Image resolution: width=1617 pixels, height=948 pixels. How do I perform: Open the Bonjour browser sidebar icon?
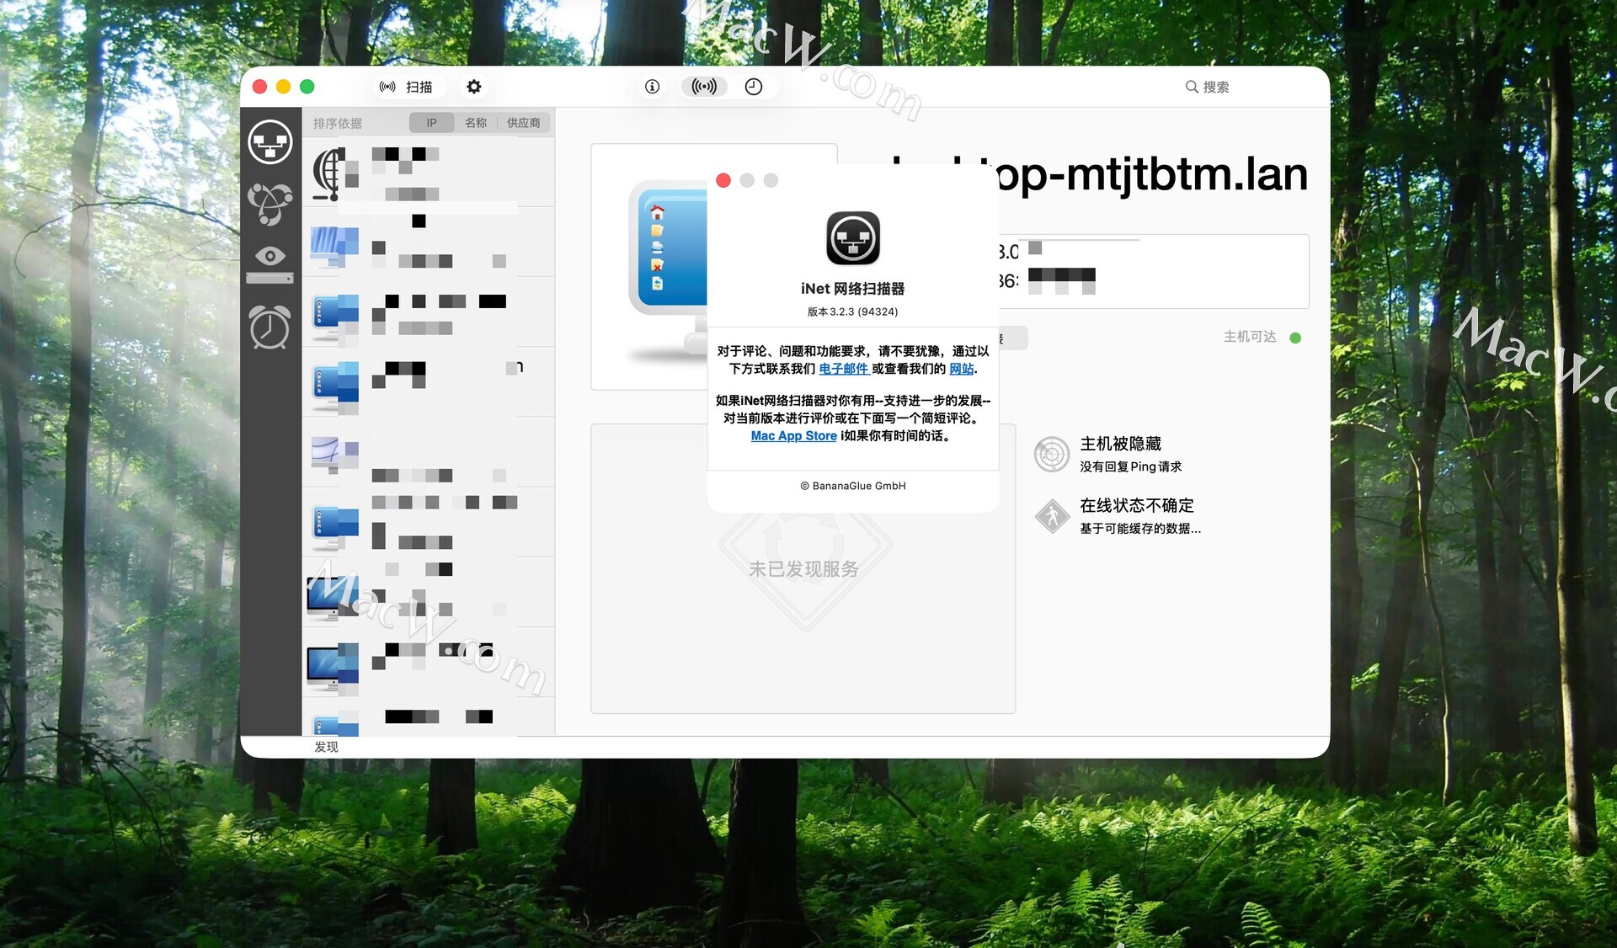pyautogui.click(x=270, y=204)
